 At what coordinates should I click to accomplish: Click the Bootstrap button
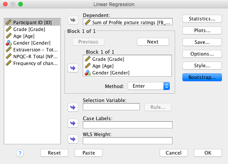click(202, 77)
